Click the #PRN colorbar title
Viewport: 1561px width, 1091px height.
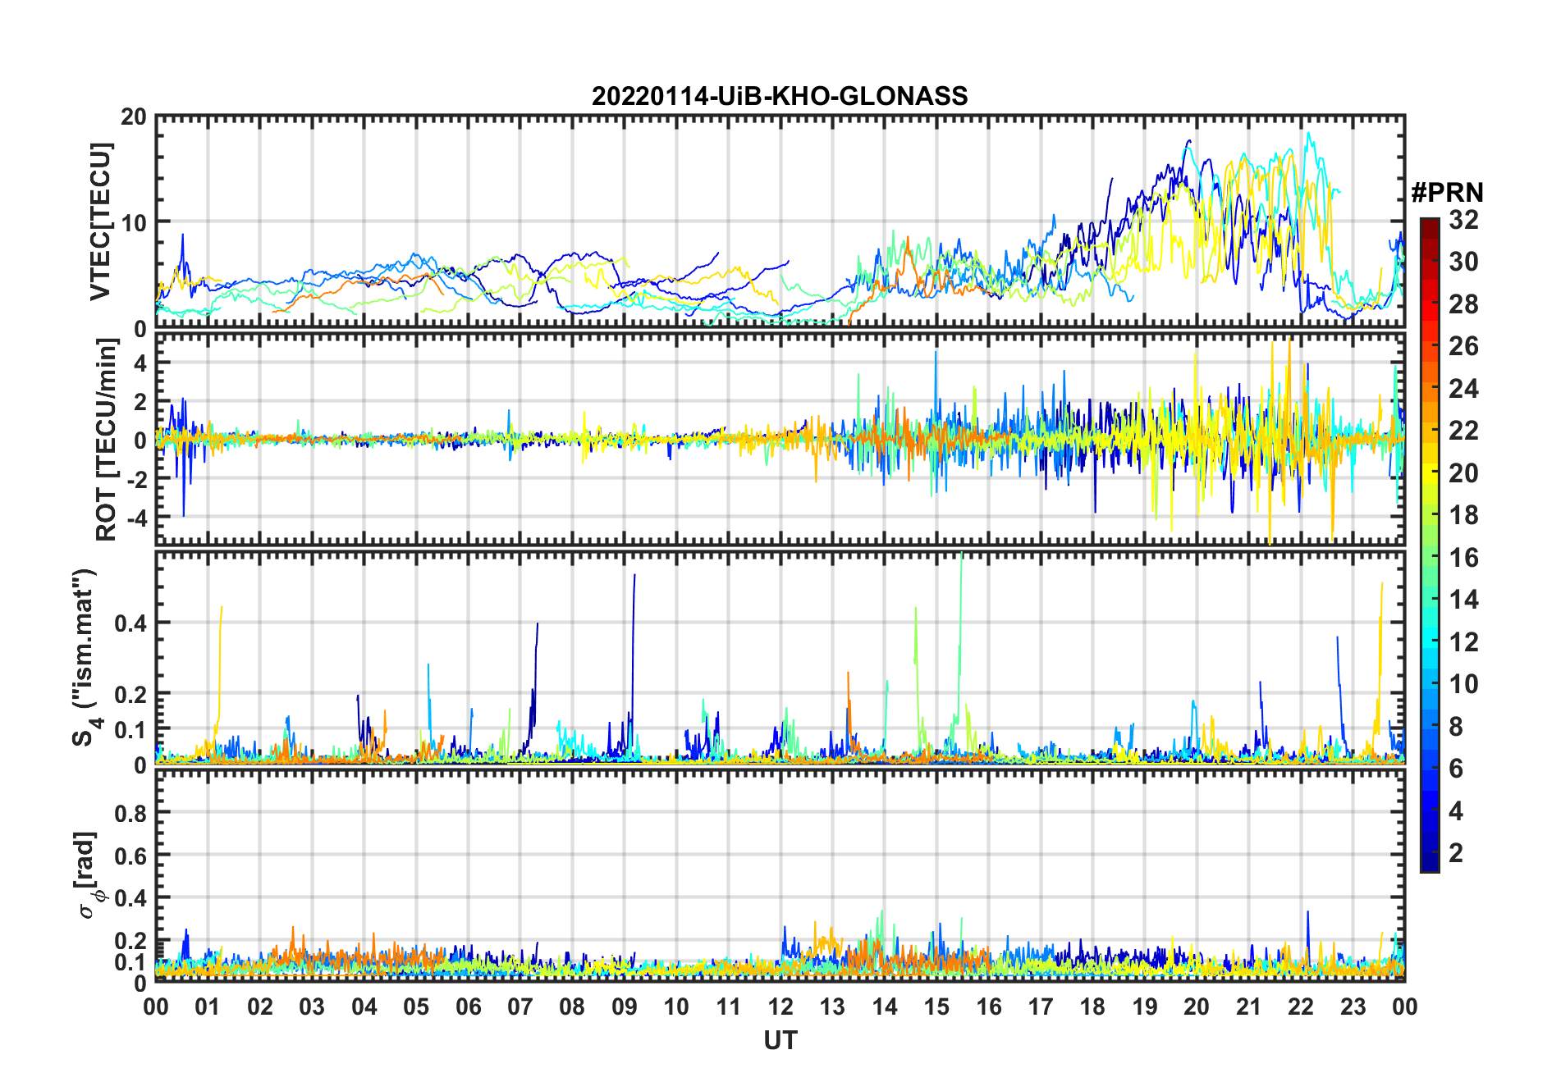1447,192
